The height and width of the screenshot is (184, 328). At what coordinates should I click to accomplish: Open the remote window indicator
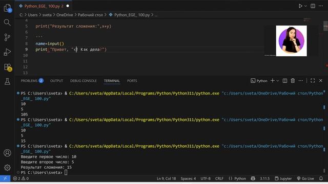pos(5,178)
